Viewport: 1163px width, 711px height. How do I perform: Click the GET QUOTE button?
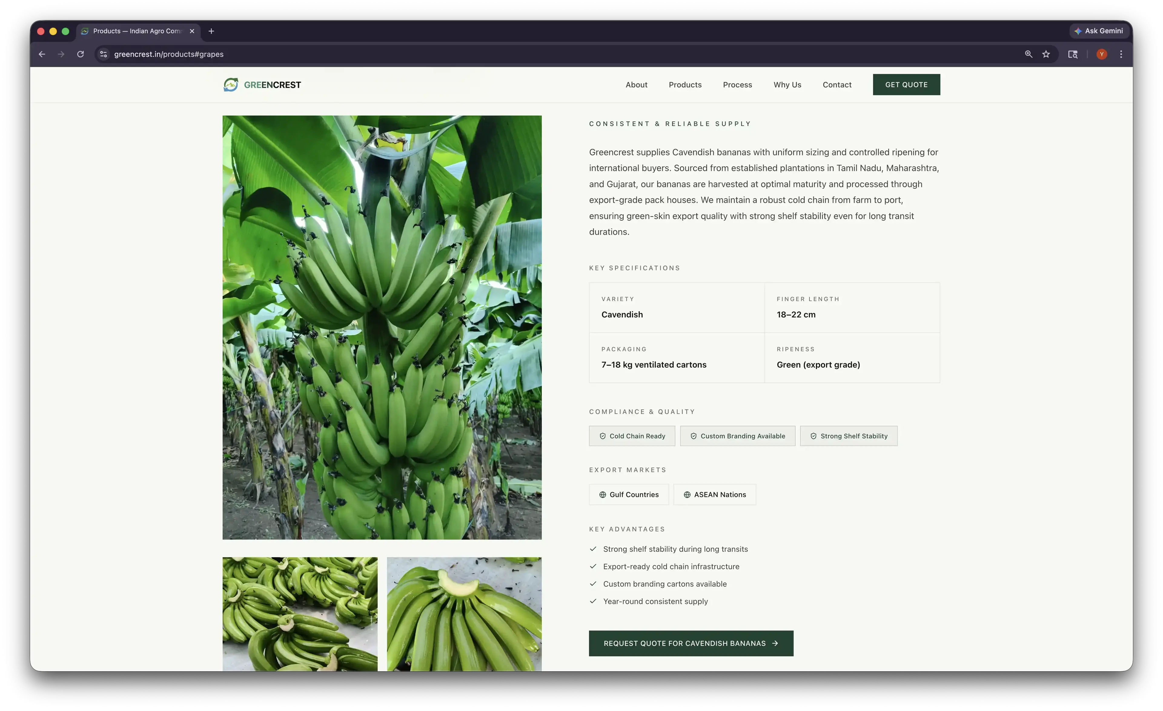pyautogui.click(x=906, y=84)
